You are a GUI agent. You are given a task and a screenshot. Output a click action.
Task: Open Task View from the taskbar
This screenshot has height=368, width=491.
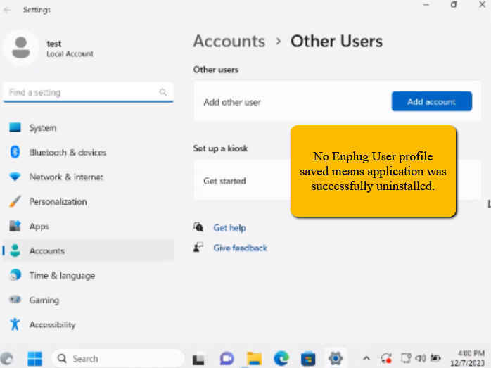pos(199,359)
